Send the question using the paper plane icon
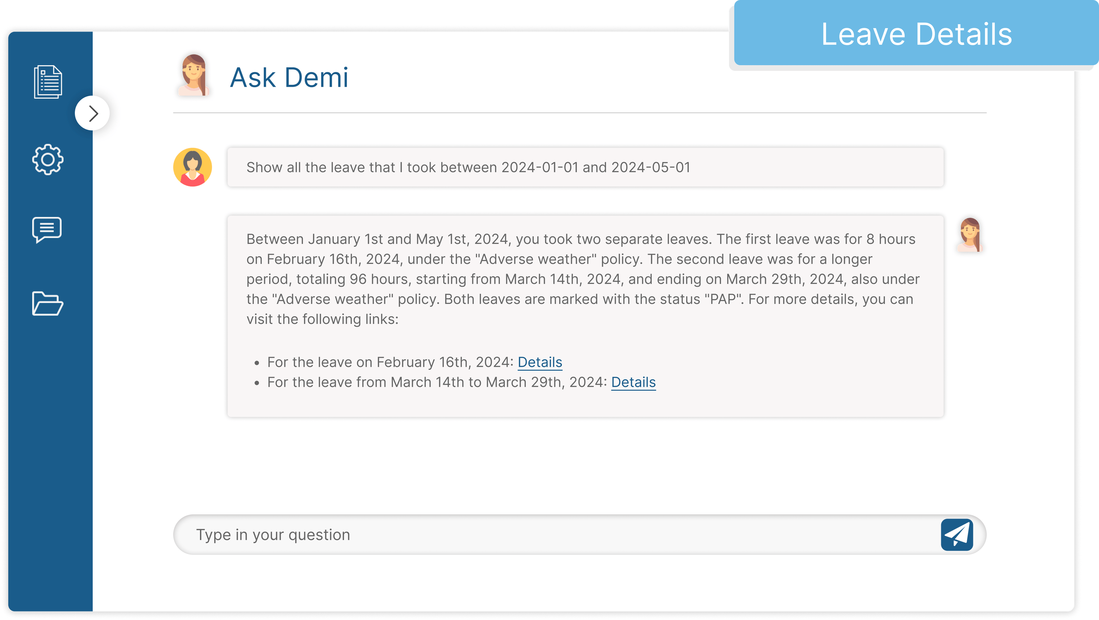 pos(958,534)
